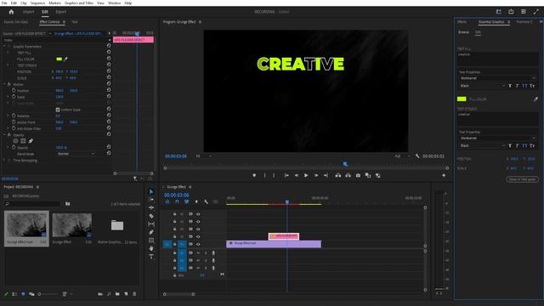Toggle the eye on the topmost video track

click(x=198, y=214)
